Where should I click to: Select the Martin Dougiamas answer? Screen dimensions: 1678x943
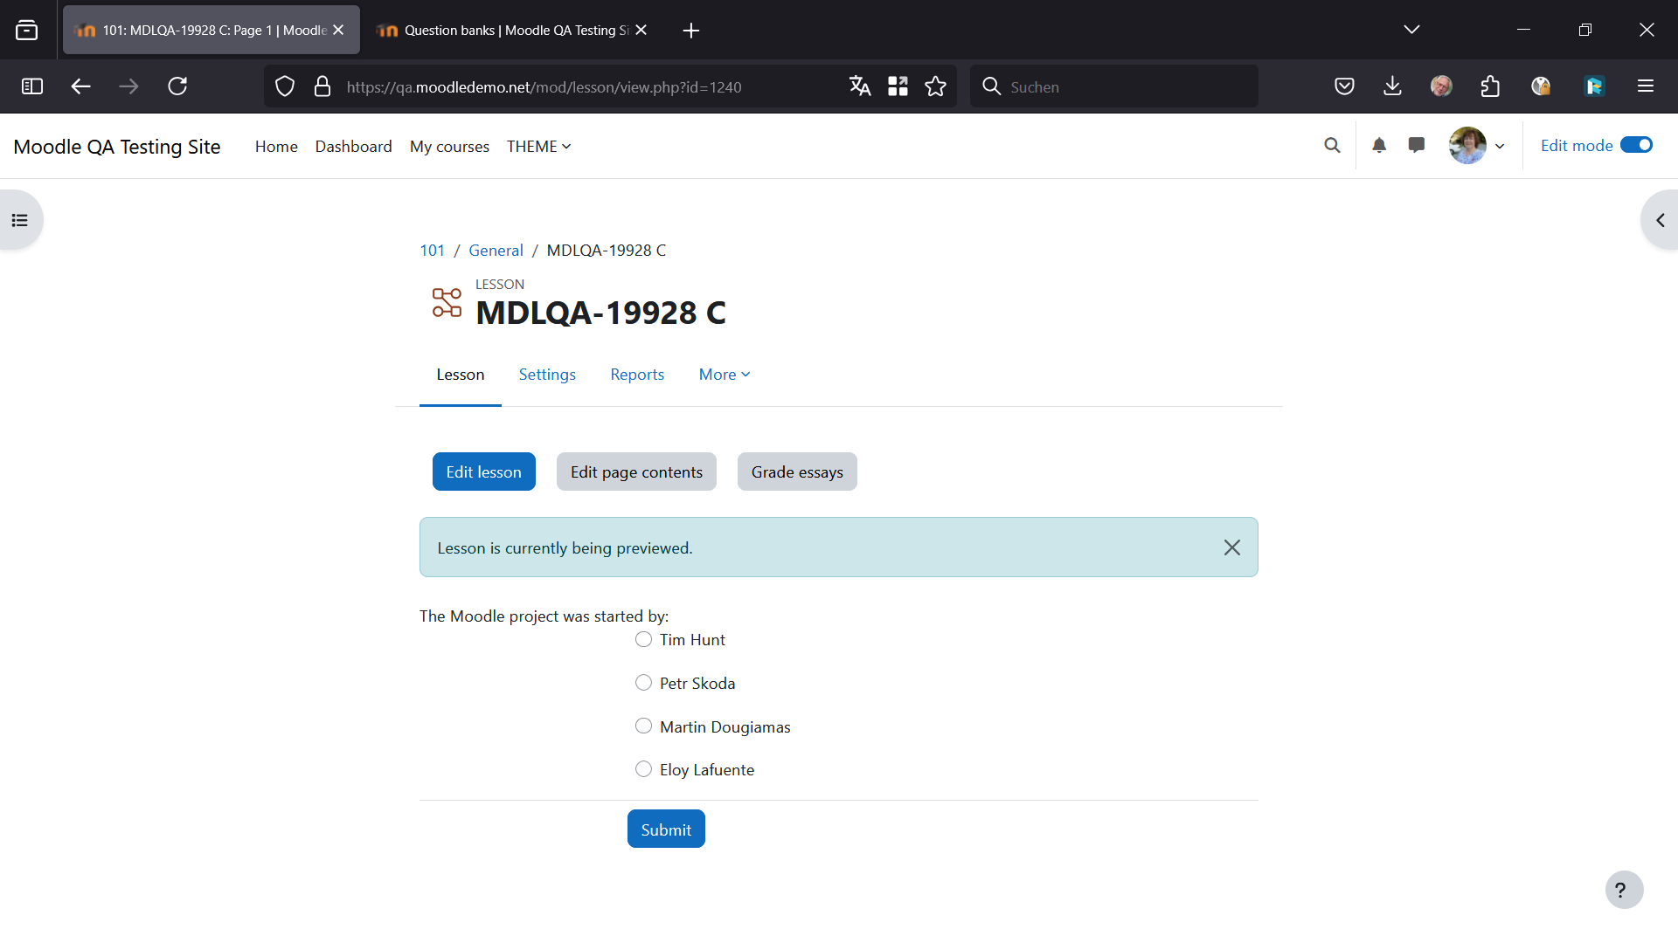coord(644,726)
